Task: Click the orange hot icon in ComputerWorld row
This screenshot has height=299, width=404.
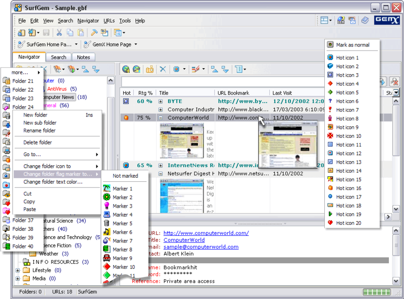Action: [126, 118]
